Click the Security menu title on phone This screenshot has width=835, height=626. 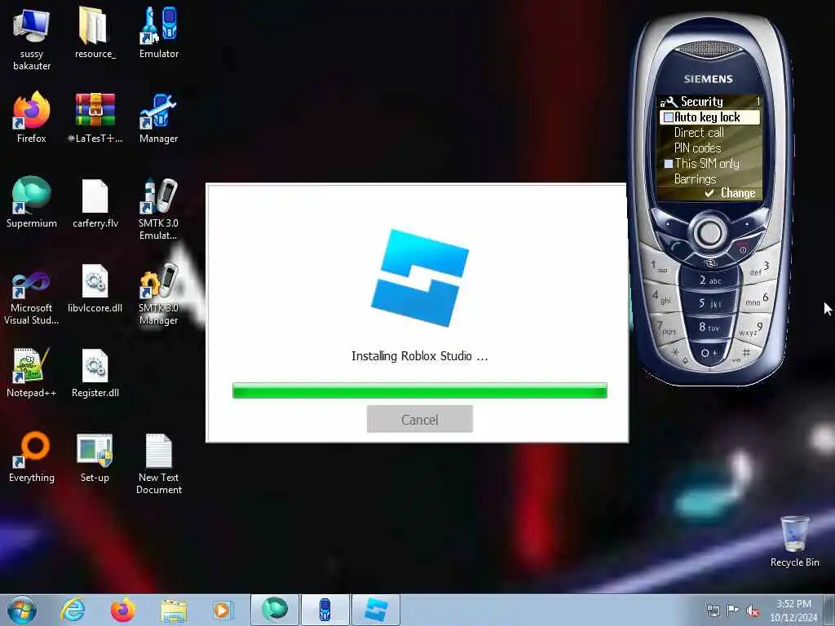pos(701,101)
